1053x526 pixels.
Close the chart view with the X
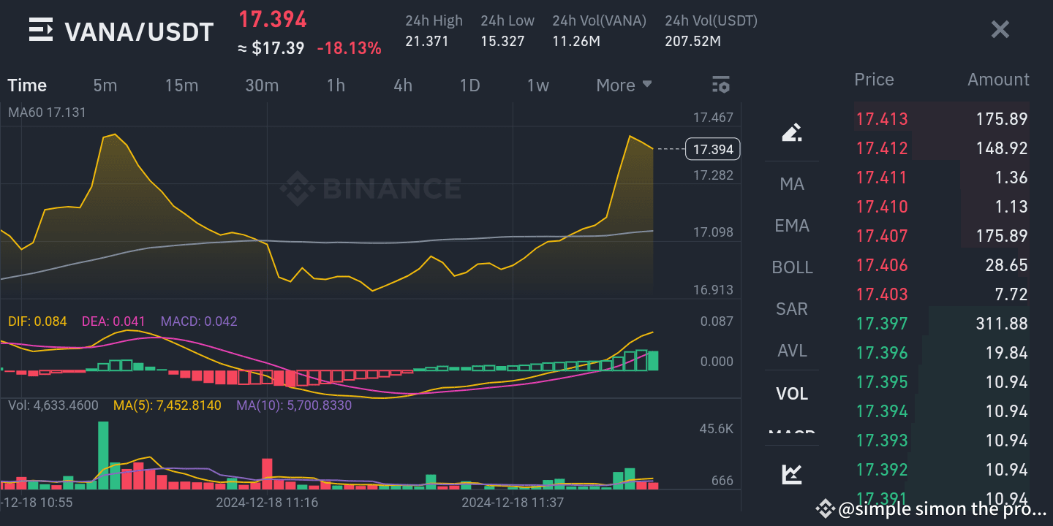[x=1000, y=29]
